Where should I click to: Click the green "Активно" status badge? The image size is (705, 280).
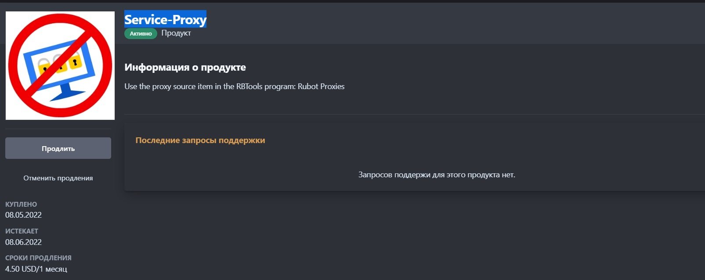tap(141, 34)
